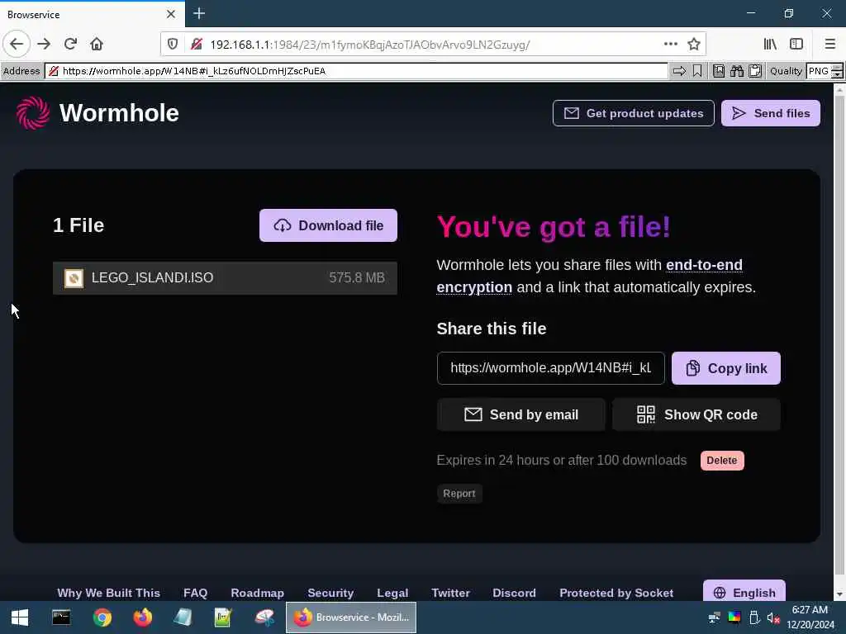Screen dimensions: 846x634
Task: Open Browservice bookmarks list icon
Action: pyautogui.click(x=719, y=71)
